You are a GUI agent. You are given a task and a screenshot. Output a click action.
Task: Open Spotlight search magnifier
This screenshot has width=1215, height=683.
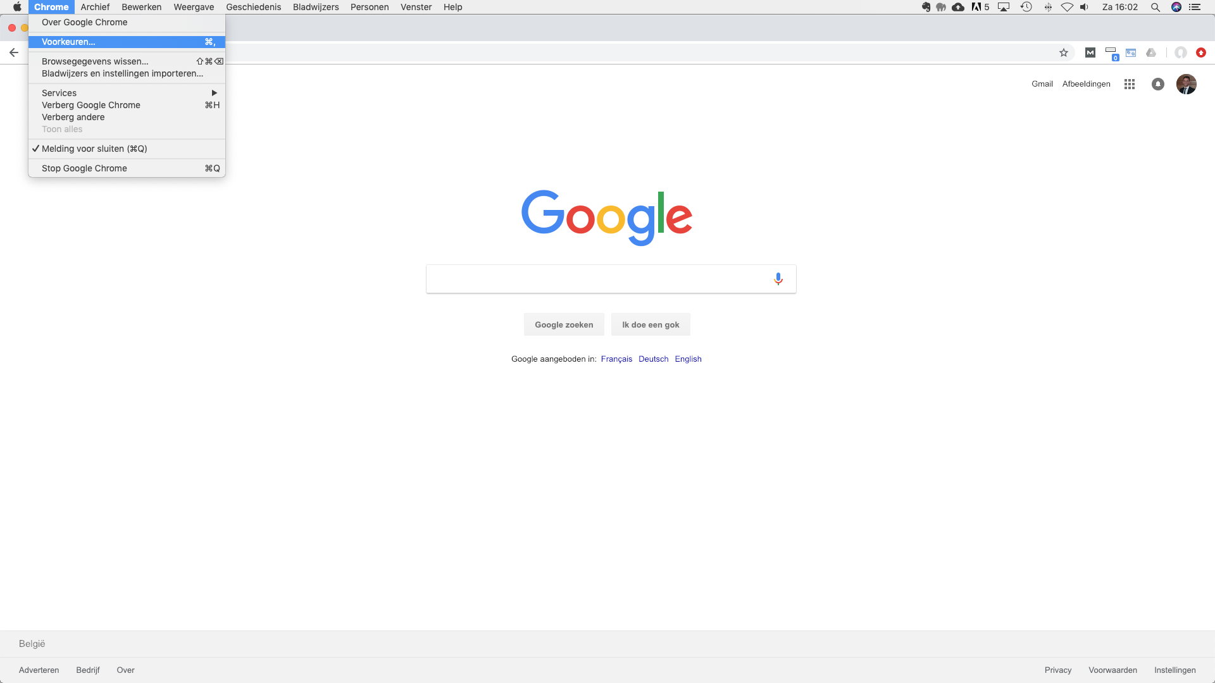tap(1156, 7)
